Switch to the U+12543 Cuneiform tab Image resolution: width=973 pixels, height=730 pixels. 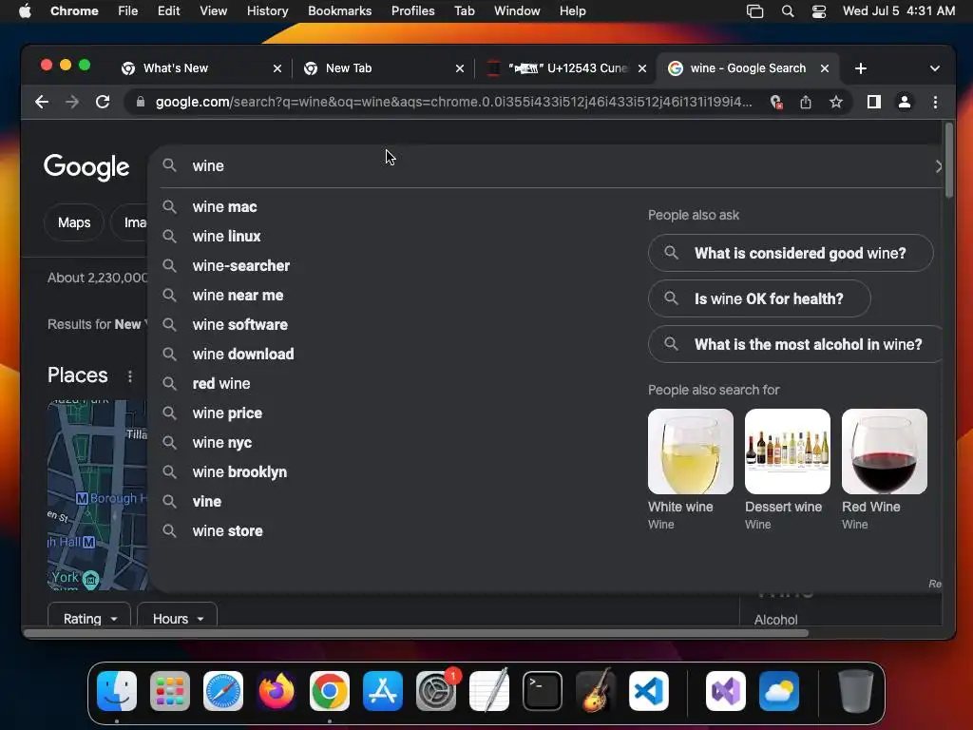coord(564,68)
